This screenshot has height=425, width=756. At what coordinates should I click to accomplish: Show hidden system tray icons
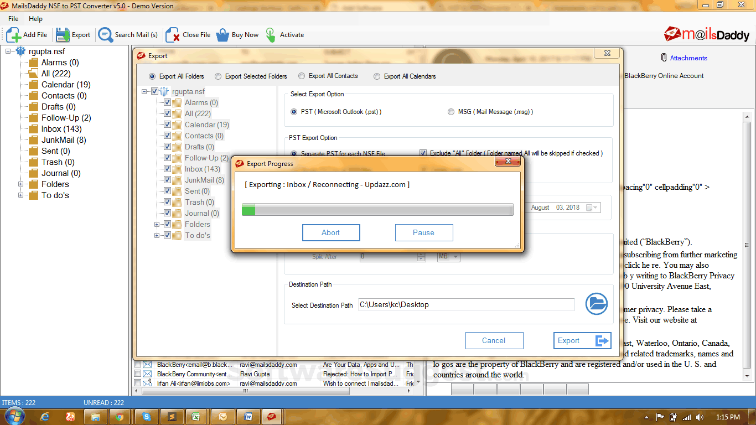pyautogui.click(x=647, y=417)
